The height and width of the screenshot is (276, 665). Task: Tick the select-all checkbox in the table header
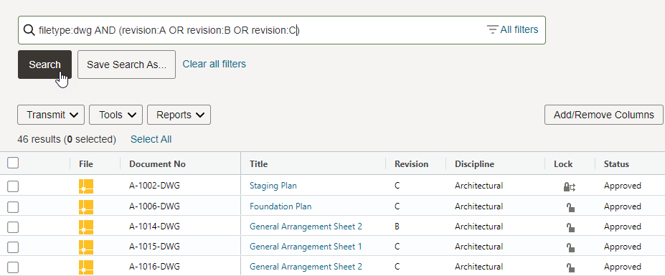(13, 163)
